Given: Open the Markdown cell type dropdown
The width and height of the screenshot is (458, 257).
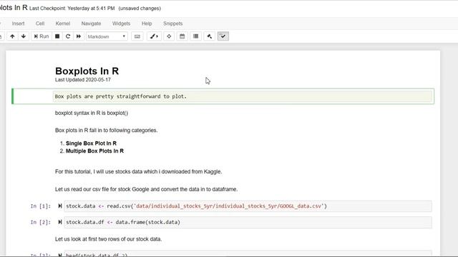Looking at the screenshot, I should [x=107, y=36].
